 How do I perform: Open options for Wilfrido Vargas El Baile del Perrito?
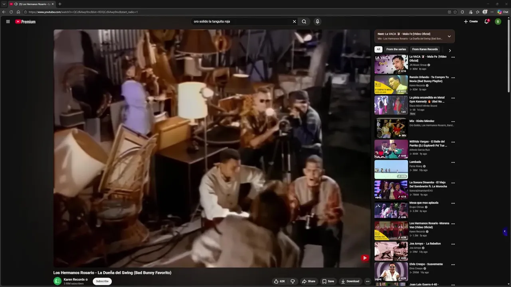click(x=453, y=142)
